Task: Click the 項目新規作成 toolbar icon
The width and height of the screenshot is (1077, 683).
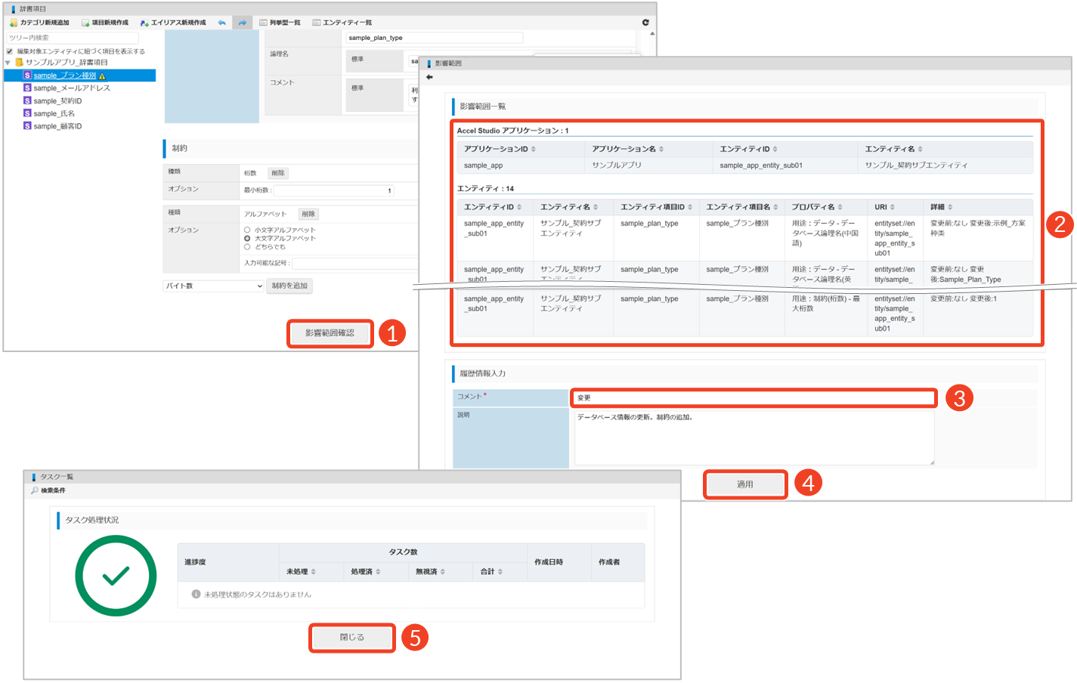Action: point(85,23)
